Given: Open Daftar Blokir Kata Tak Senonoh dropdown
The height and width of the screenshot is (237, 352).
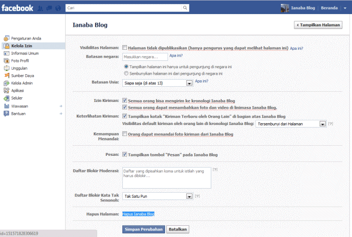Looking at the screenshot, I should pyautogui.click(x=158, y=196).
